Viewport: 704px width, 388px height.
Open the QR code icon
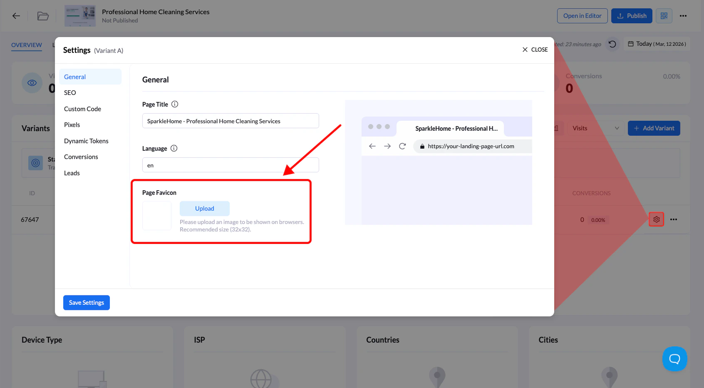[664, 16]
